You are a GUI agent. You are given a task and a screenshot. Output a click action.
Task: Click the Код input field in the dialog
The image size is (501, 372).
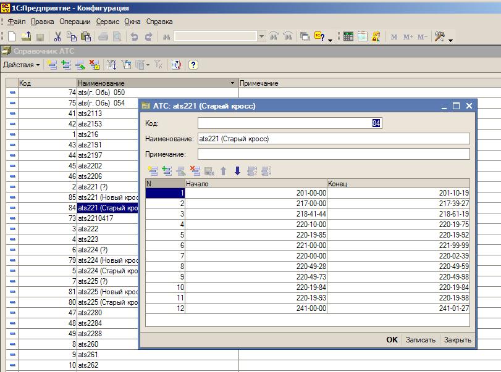(x=290, y=123)
